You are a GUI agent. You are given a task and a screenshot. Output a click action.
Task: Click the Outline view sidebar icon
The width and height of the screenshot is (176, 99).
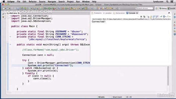[x=175, y=17]
